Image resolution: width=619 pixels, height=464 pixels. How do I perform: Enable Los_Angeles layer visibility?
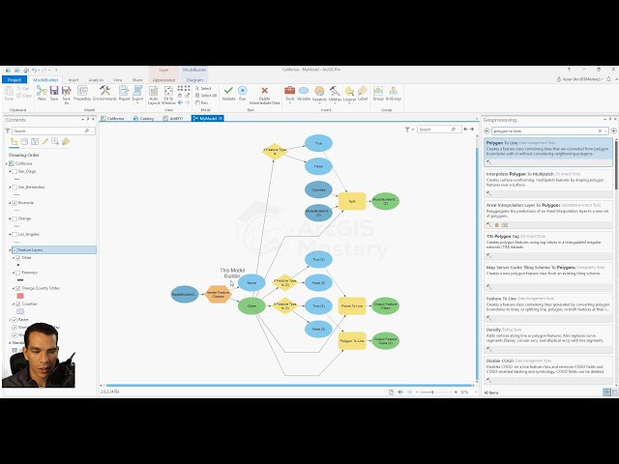click(x=15, y=234)
